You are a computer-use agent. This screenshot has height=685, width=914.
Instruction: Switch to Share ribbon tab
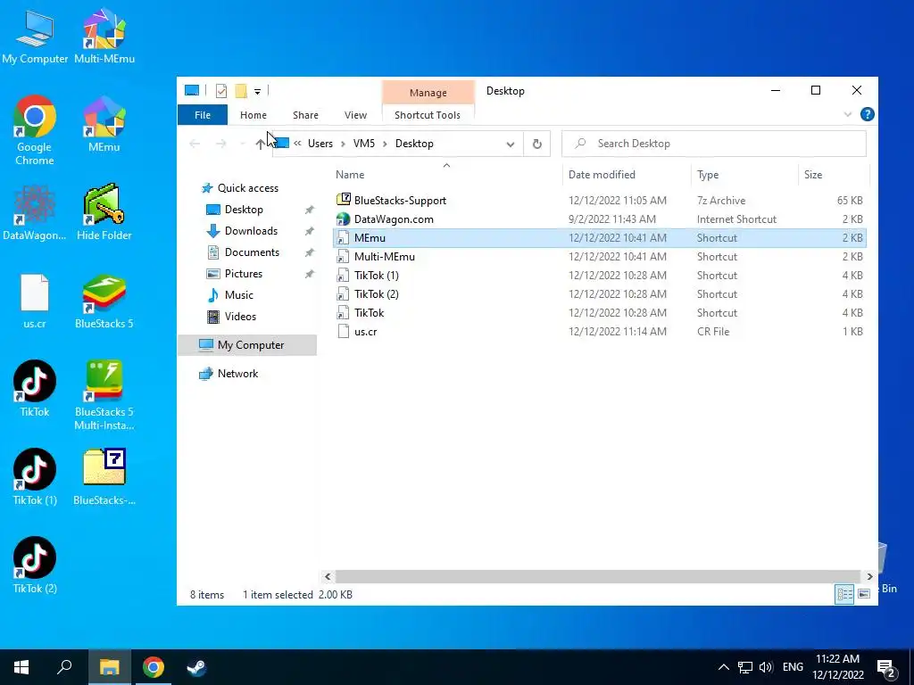tap(305, 115)
